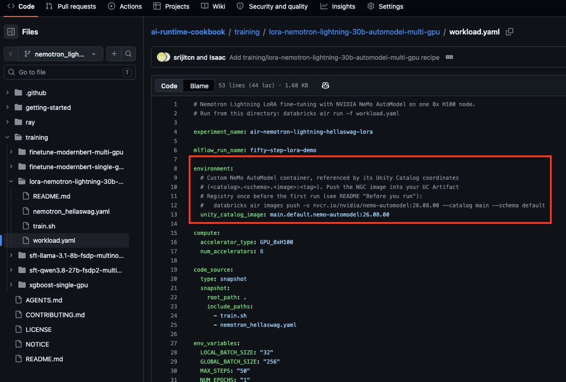Image resolution: width=566 pixels, height=382 pixels.
Task: Click '53 lines (44 loc) · 1.68 KB' text
Action: [x=263, y=86]
